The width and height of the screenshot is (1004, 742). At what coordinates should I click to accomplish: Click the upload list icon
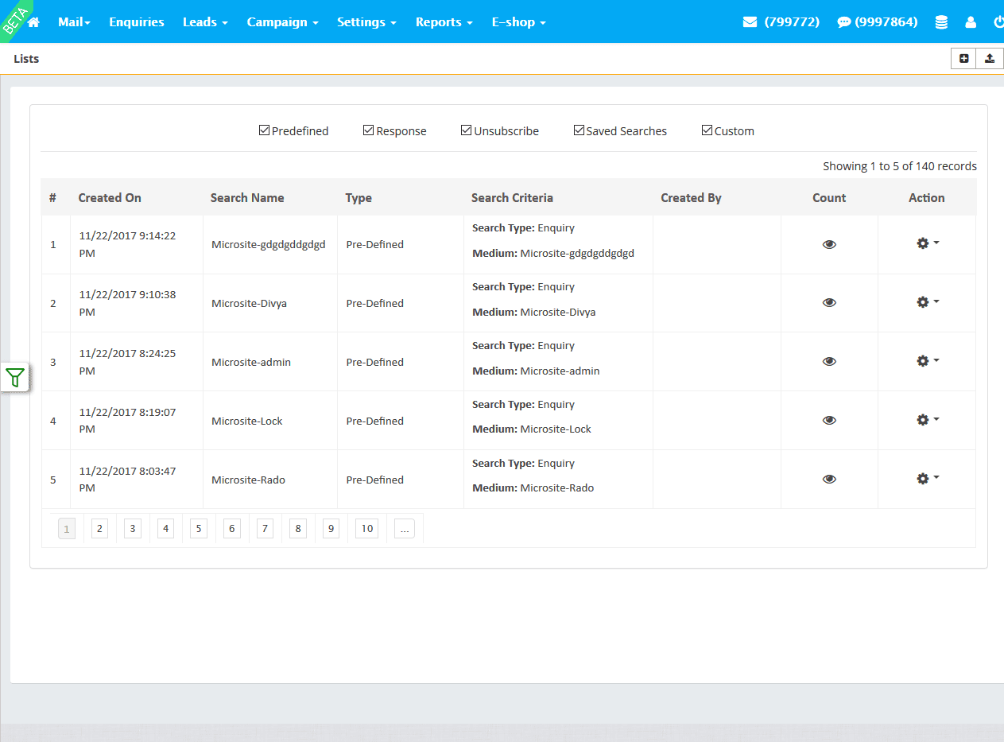[990, 58]
